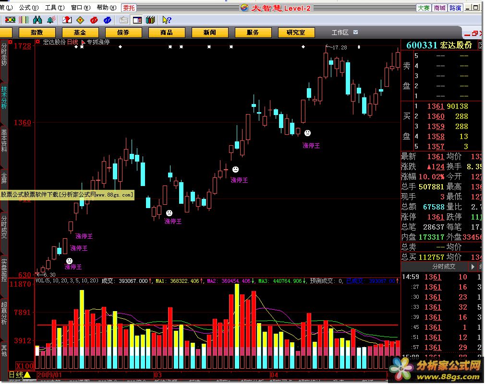Click buy level 2 price 1360
This screenshot has height=384, width=485.
pos(436,116)
